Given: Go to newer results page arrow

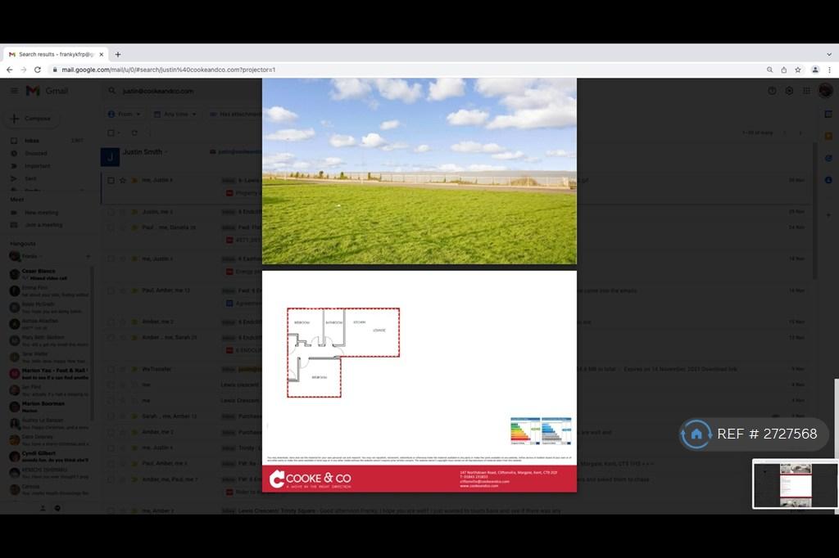Looking at the screenshot, I should tap(785, 133).
